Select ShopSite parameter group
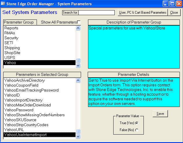 point(40,53)
